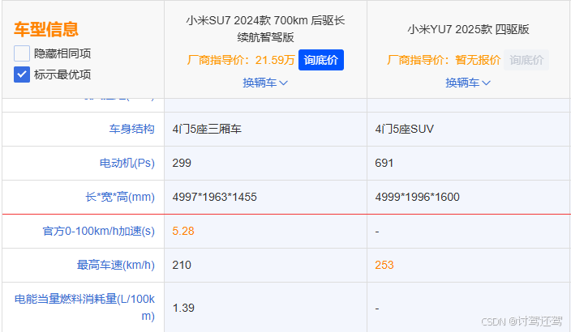The image size is (571, 332).
Task: Click 询底价 button for 小米SU7
Action: [x=321, y=60]
